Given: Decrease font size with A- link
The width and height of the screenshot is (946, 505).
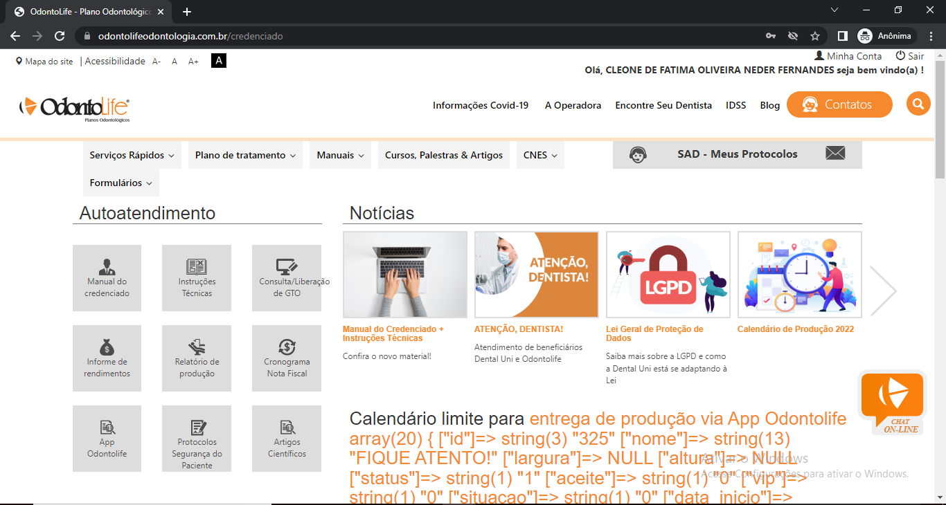Looking at the screenshot, I should click(x=157, y=62).
